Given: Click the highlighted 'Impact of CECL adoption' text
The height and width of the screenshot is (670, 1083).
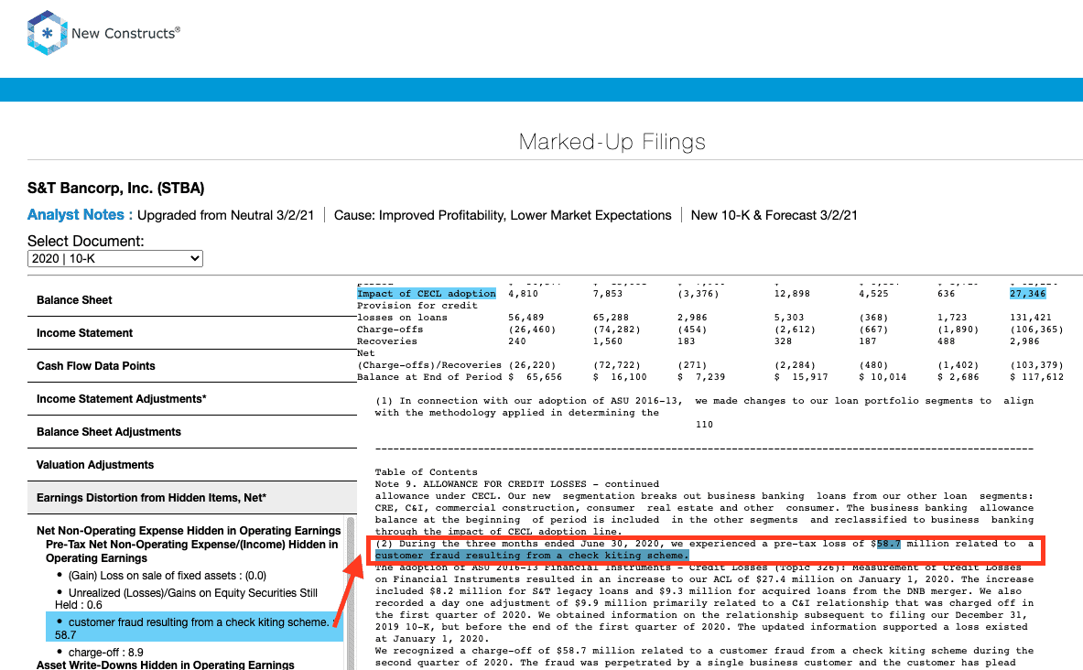Looking at the screenshot, I should pos(427,294).
